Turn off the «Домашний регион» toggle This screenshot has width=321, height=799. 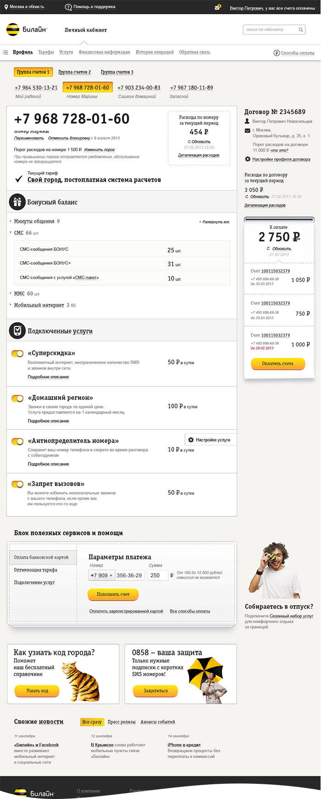tap(17, 398)
